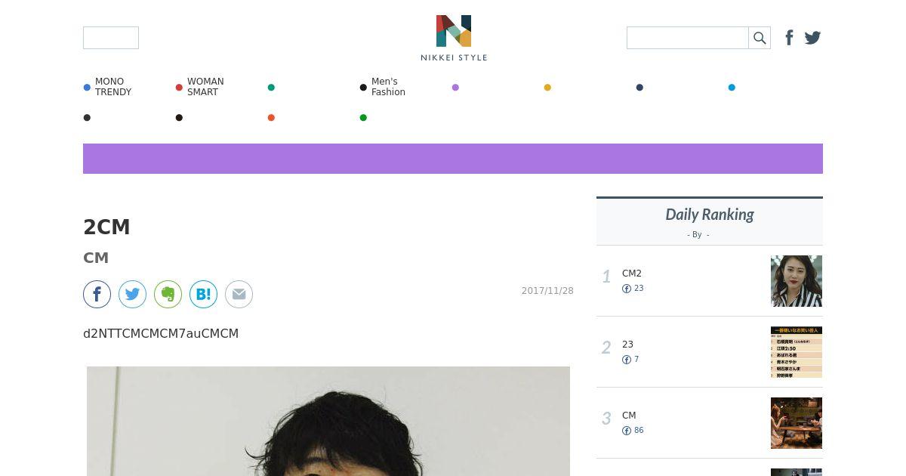Open the Facebook count 86 under ranking 3

coord(633,431)
